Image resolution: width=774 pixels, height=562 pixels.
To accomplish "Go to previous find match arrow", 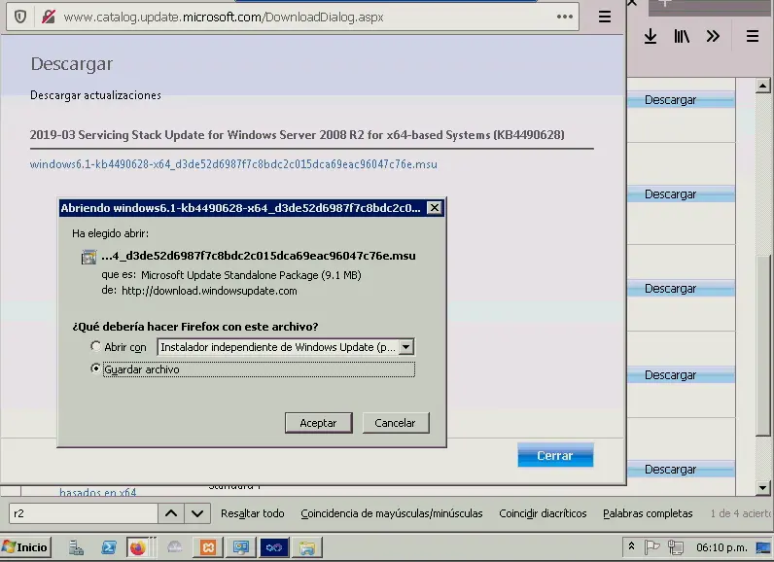I will pyautogui.click(x=171, y=513).
